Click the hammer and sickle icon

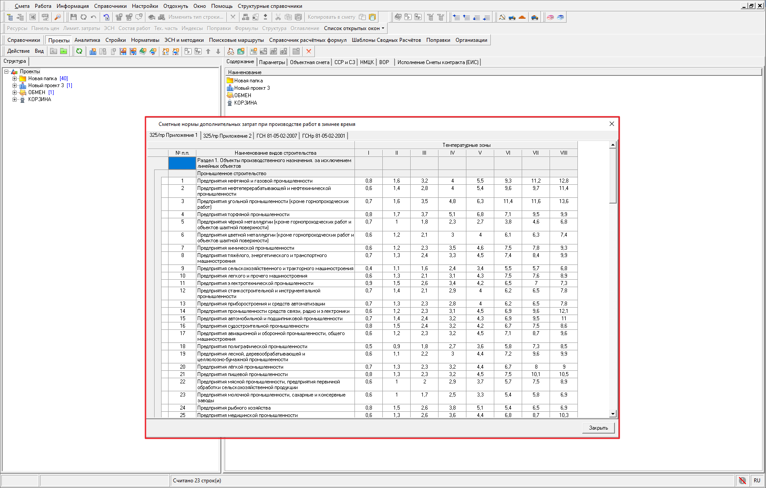click(502, 17)
